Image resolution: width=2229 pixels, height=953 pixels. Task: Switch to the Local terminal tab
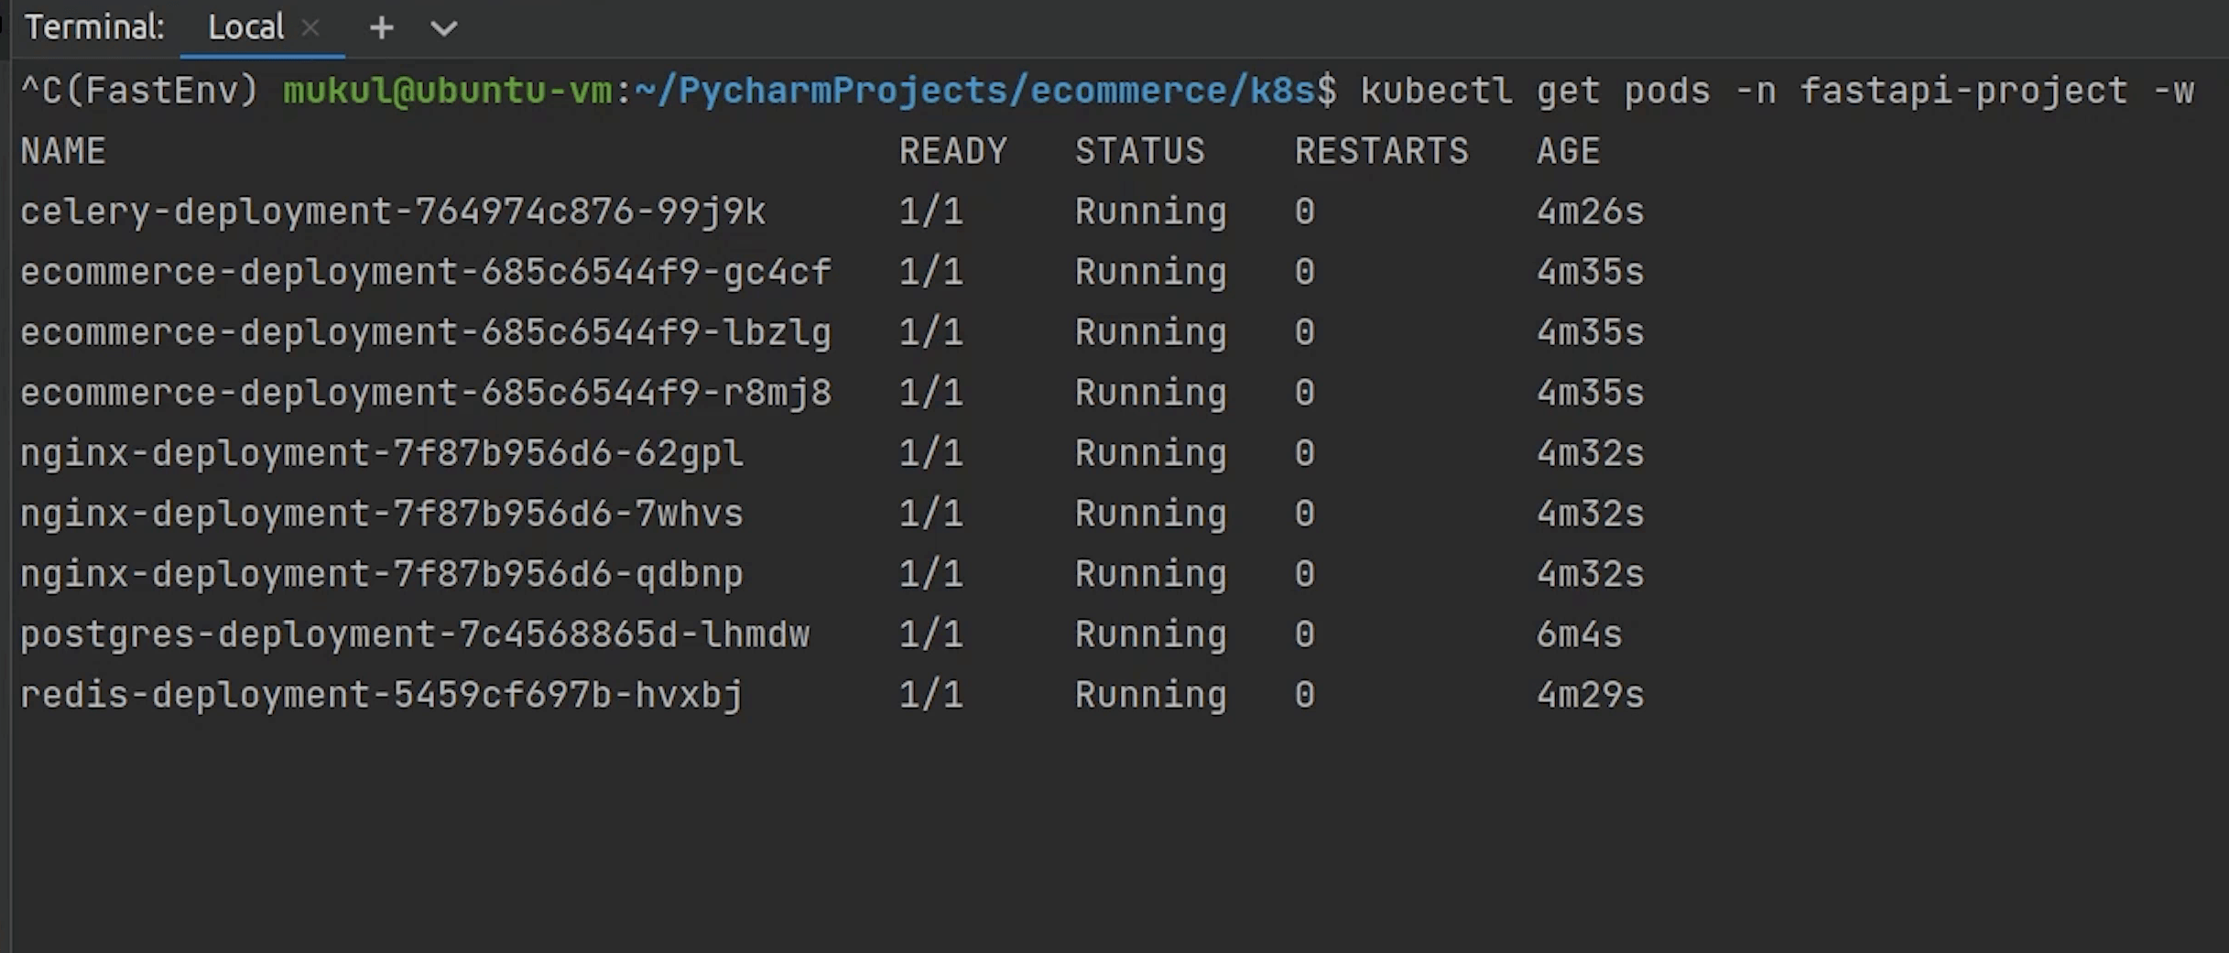(x=245, y=27)
